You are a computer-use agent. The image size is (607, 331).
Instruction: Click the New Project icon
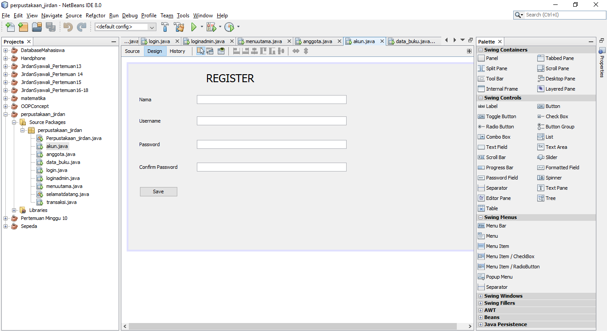23,27
